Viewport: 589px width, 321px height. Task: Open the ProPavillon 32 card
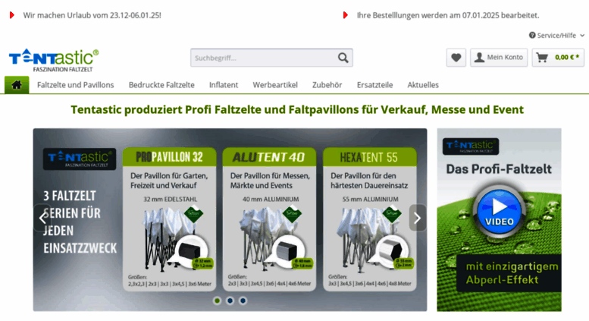[x=169, y=219]
